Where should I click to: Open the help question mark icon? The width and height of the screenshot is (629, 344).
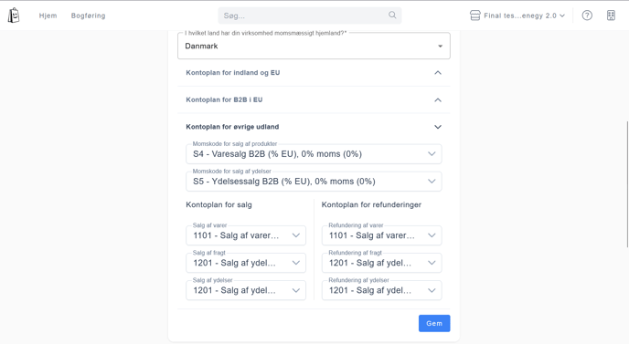point(587,16)
